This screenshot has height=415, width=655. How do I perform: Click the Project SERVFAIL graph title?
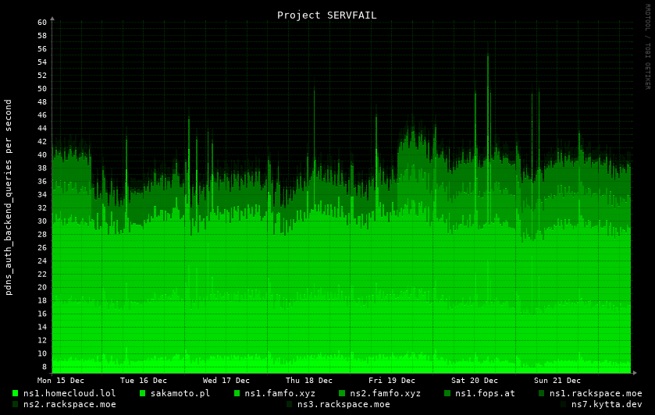[326, 15]
